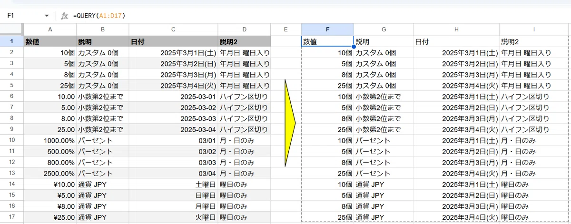The image size is (571, 224).
Task: Click cell showing '2500.00%'
Action: [x=50, y=173]
